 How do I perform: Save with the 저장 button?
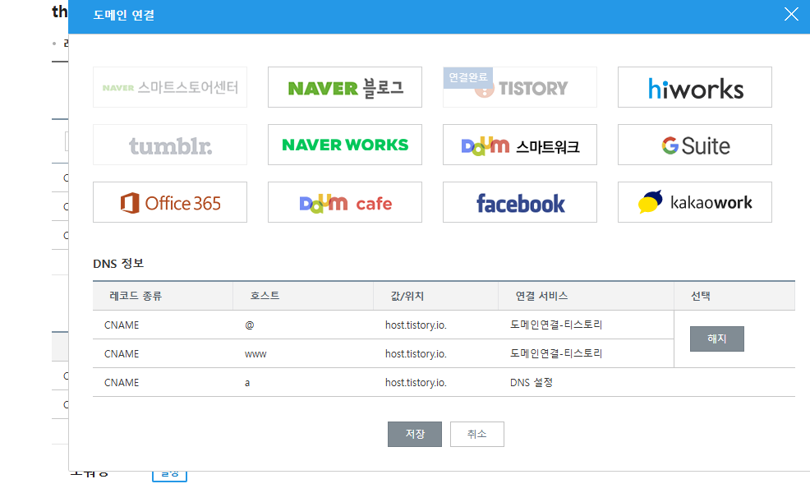(415, 434)
